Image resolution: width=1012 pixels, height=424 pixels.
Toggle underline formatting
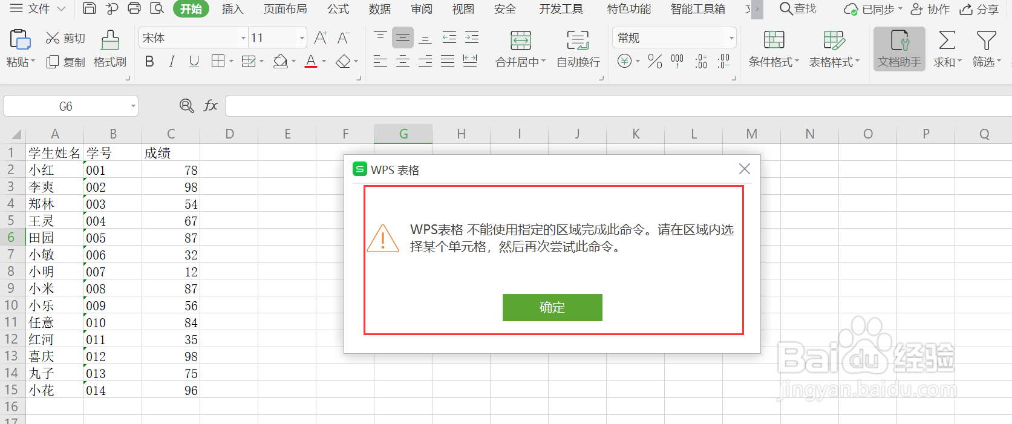(194, 61)
